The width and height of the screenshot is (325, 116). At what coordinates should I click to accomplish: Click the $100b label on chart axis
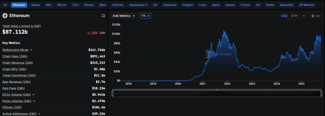116,34
